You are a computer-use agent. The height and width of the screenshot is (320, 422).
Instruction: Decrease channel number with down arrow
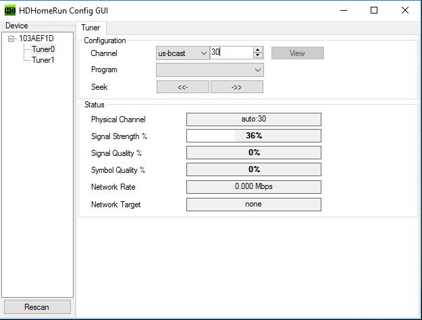click(258, 56)
